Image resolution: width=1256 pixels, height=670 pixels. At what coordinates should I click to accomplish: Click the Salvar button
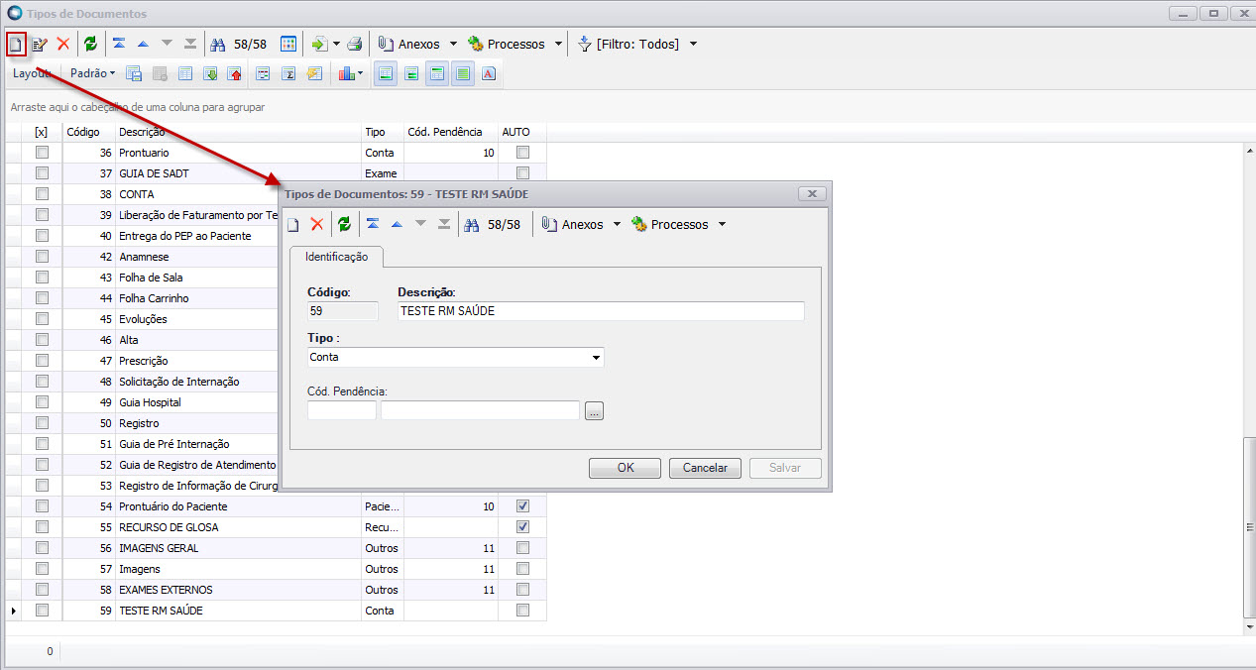[785, 468]
